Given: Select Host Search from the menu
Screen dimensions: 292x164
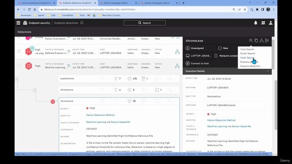Looking at the screenshot, I should (x=247, y=49).
